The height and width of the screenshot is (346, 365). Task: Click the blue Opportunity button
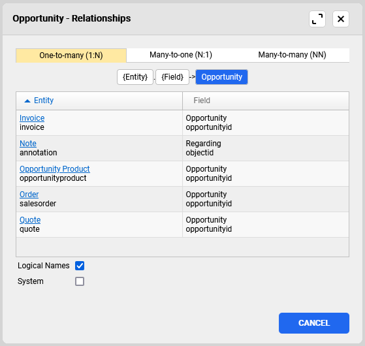point(221,77)
